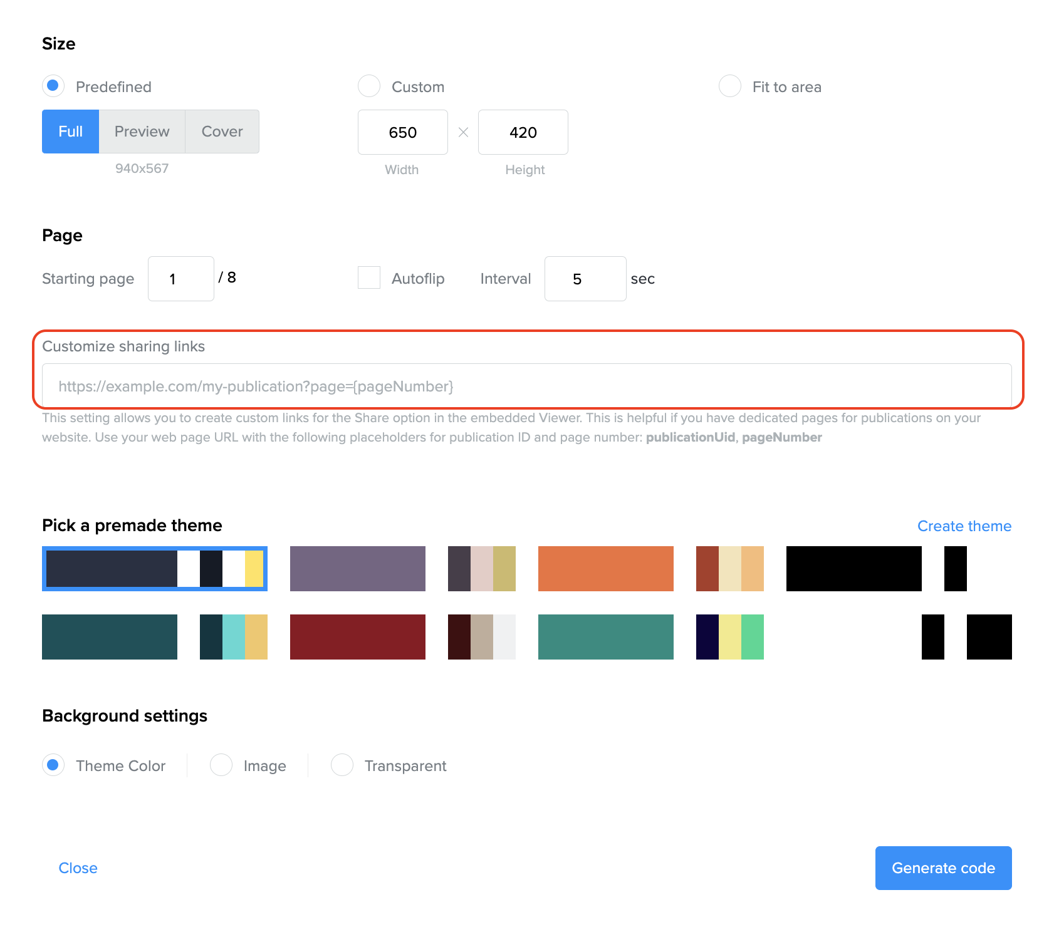Pick the orange premade theme

point(605,569)
